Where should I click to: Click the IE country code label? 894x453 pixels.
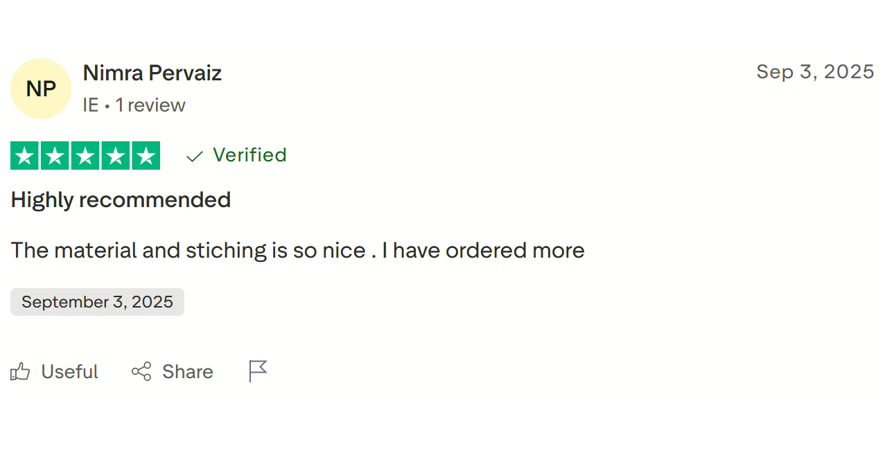(x=90, y=105)
